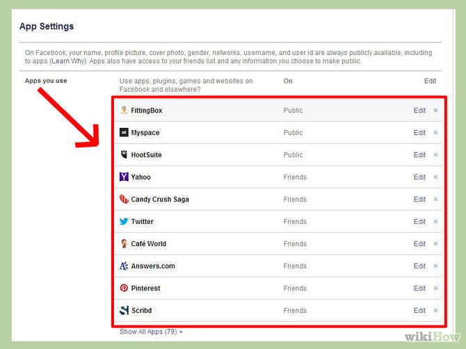466x349 pixels.
Task: Click the Scribd app icon
Action: pos(124,311)
